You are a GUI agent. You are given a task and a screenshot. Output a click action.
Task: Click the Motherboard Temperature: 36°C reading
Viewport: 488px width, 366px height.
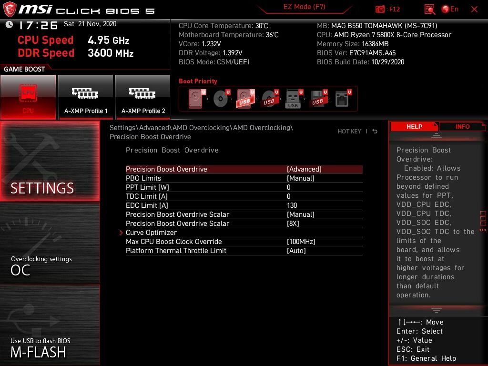click(229, 34)
